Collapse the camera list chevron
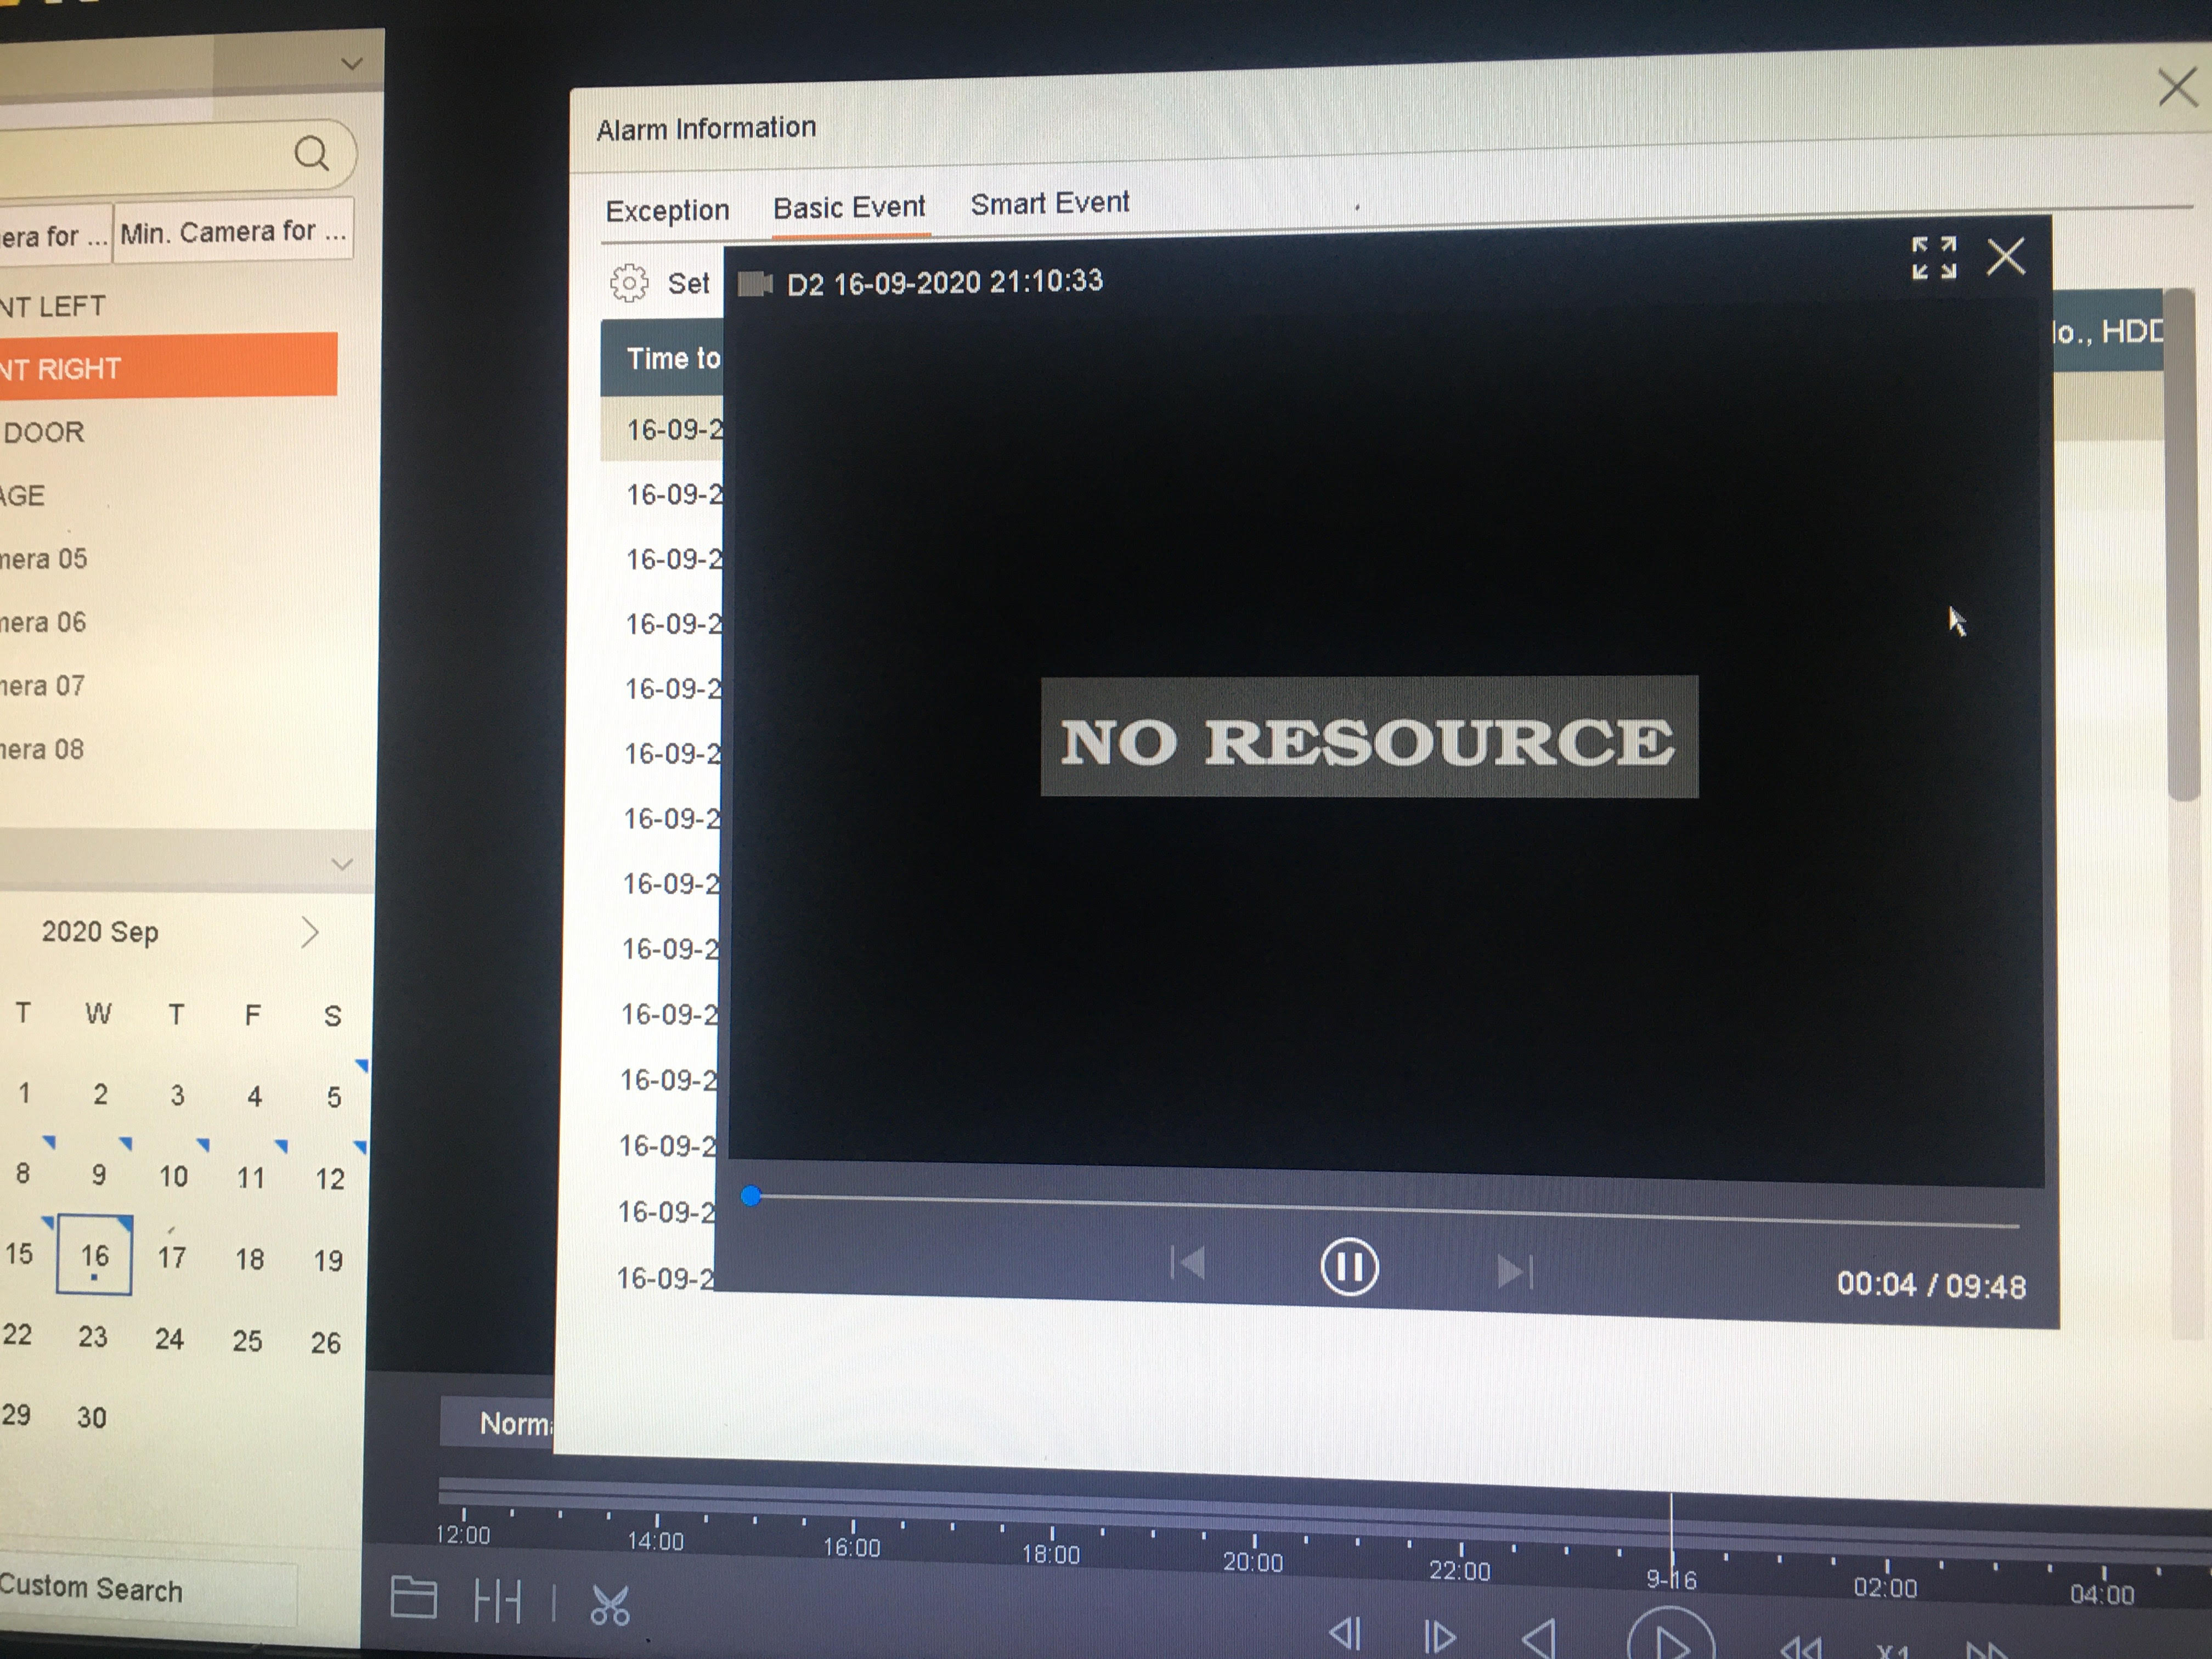The height and width of the screenshot is (1659, 2212). pyautogui.click(x=351, y=64)
